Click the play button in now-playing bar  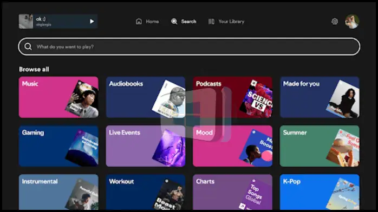pos(92,22)
